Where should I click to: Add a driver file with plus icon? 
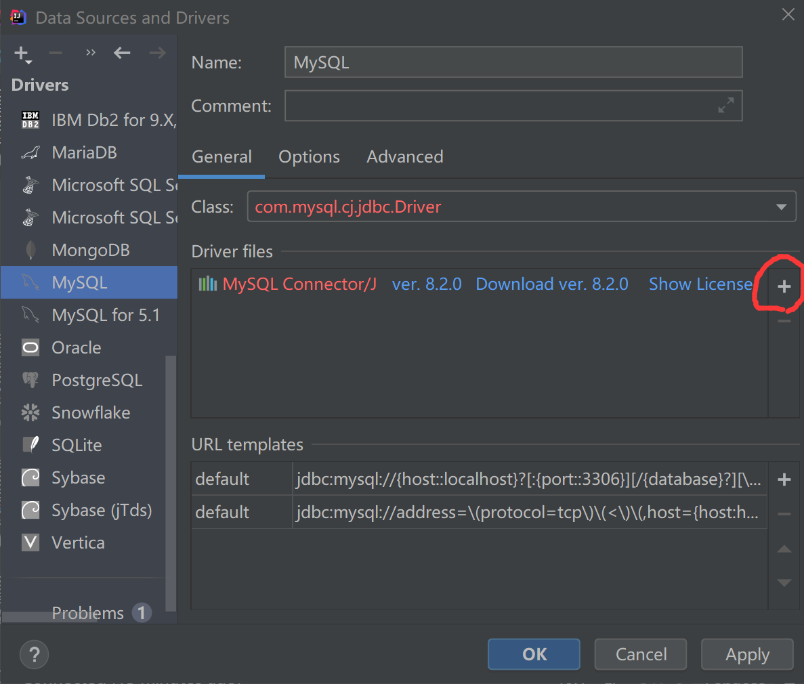pyautogui.click(x=784, y=286)
